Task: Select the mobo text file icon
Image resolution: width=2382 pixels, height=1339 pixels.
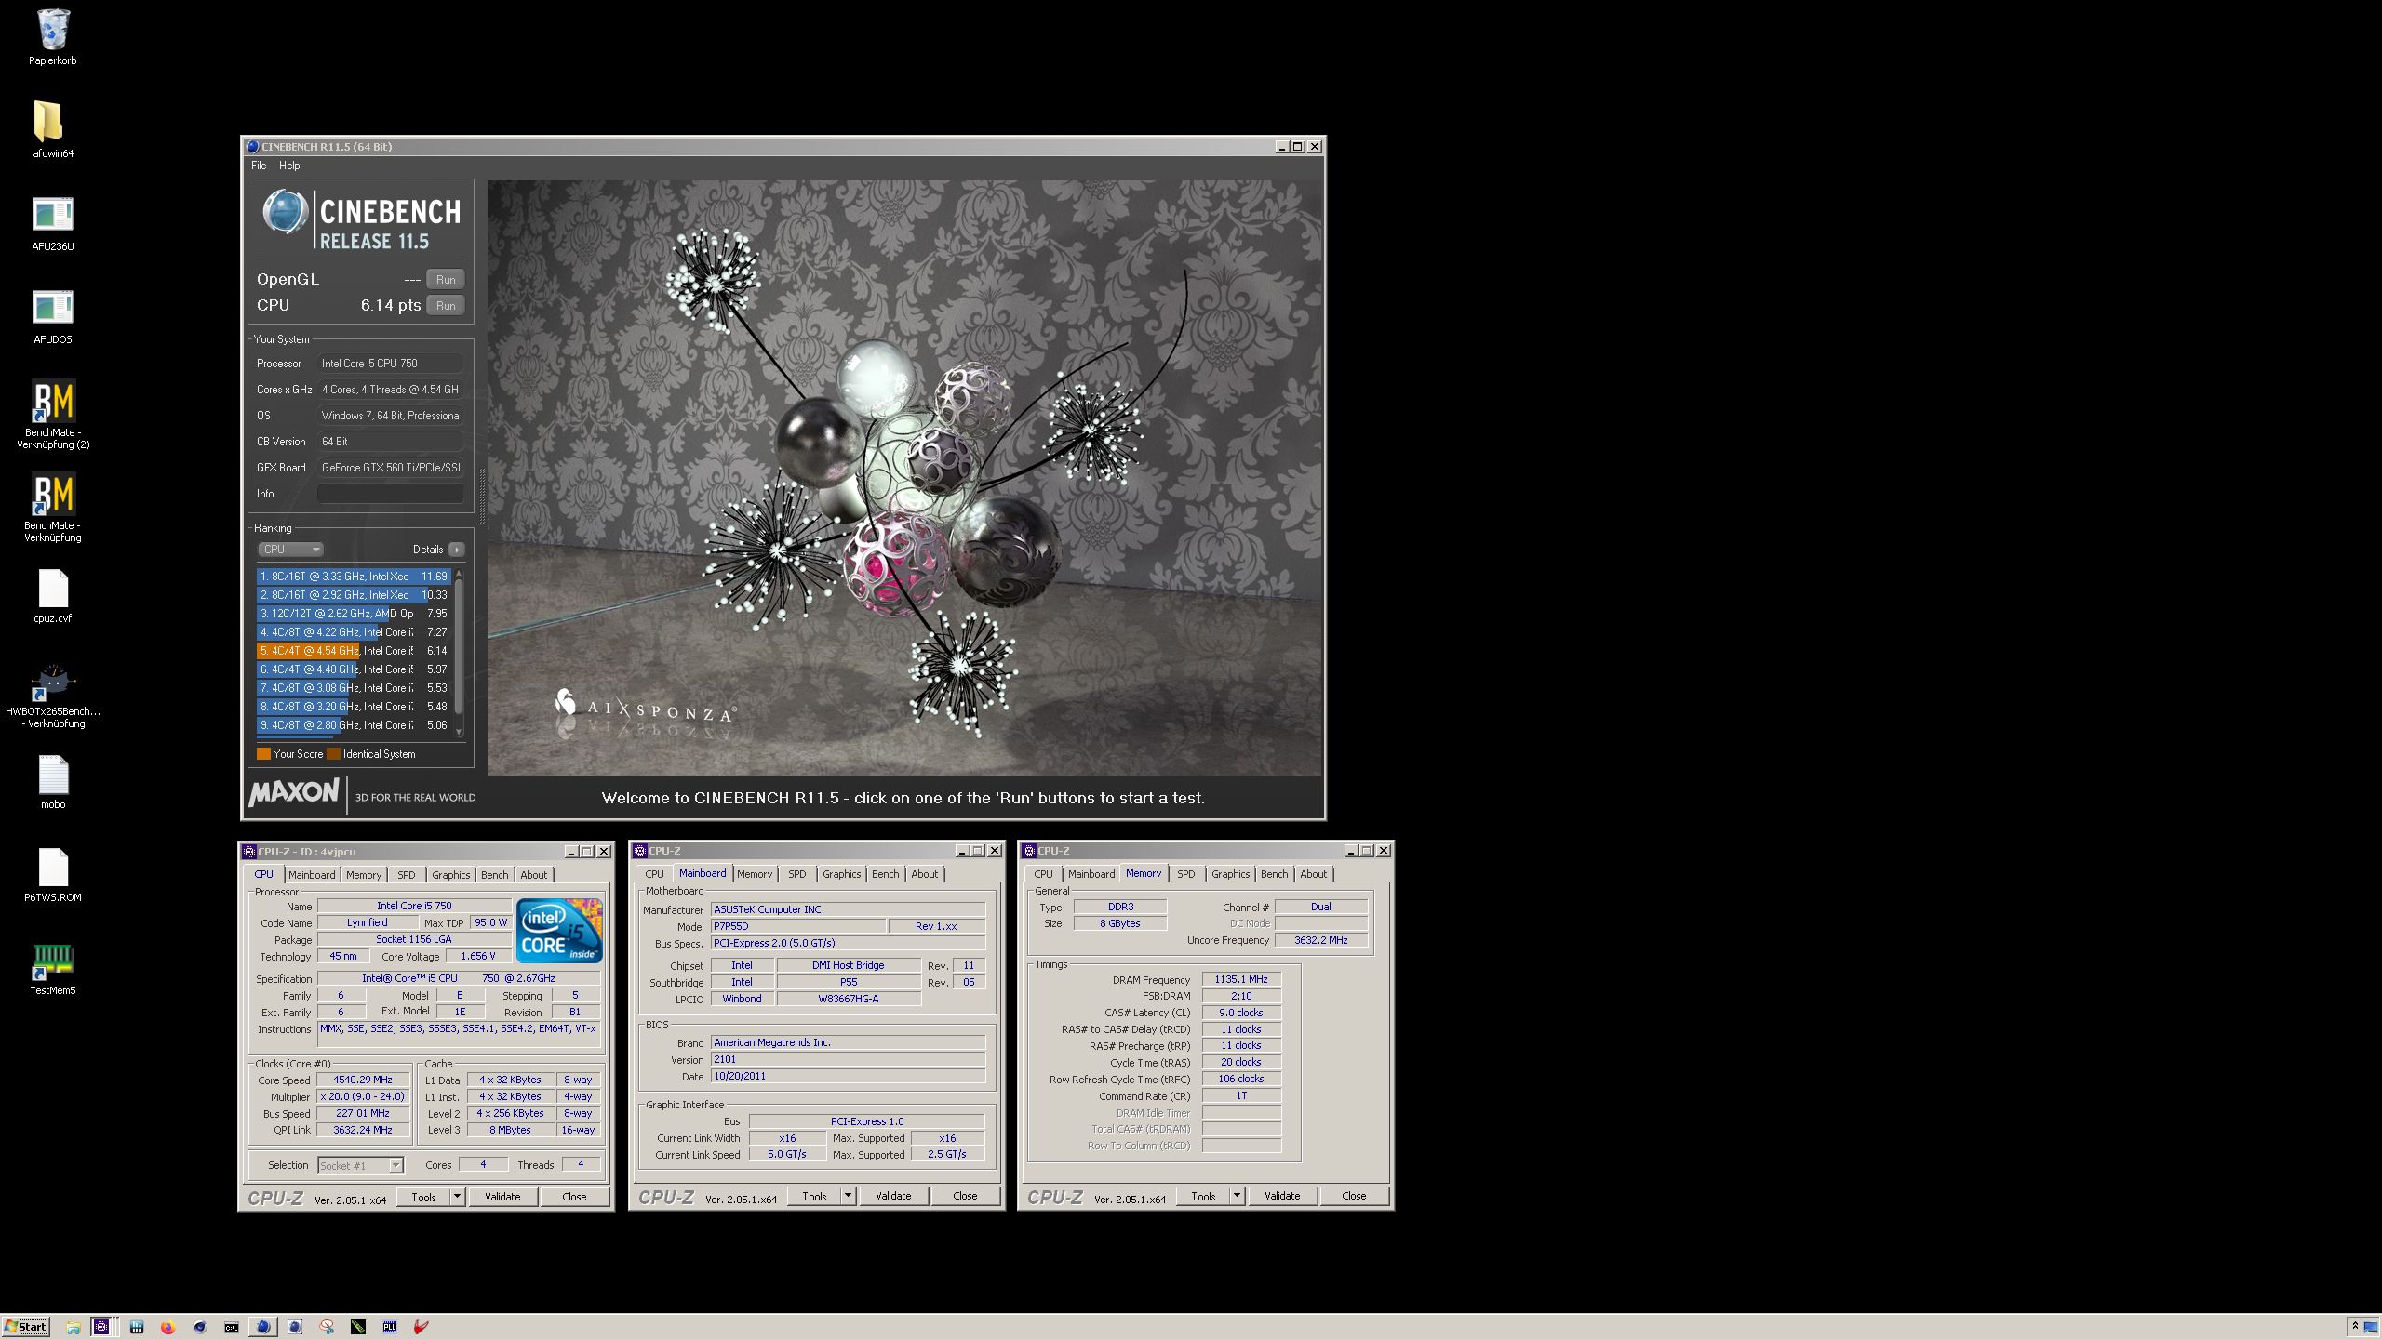Action: tap(53, 781)
